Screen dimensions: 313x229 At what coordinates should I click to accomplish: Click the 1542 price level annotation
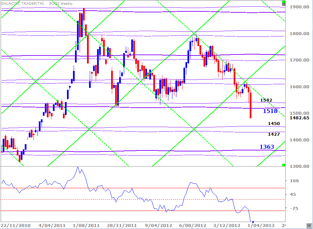tap(266, 100)
